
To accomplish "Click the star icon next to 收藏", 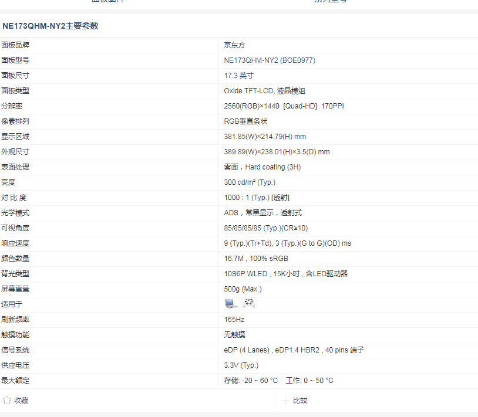I will (7, 400).
